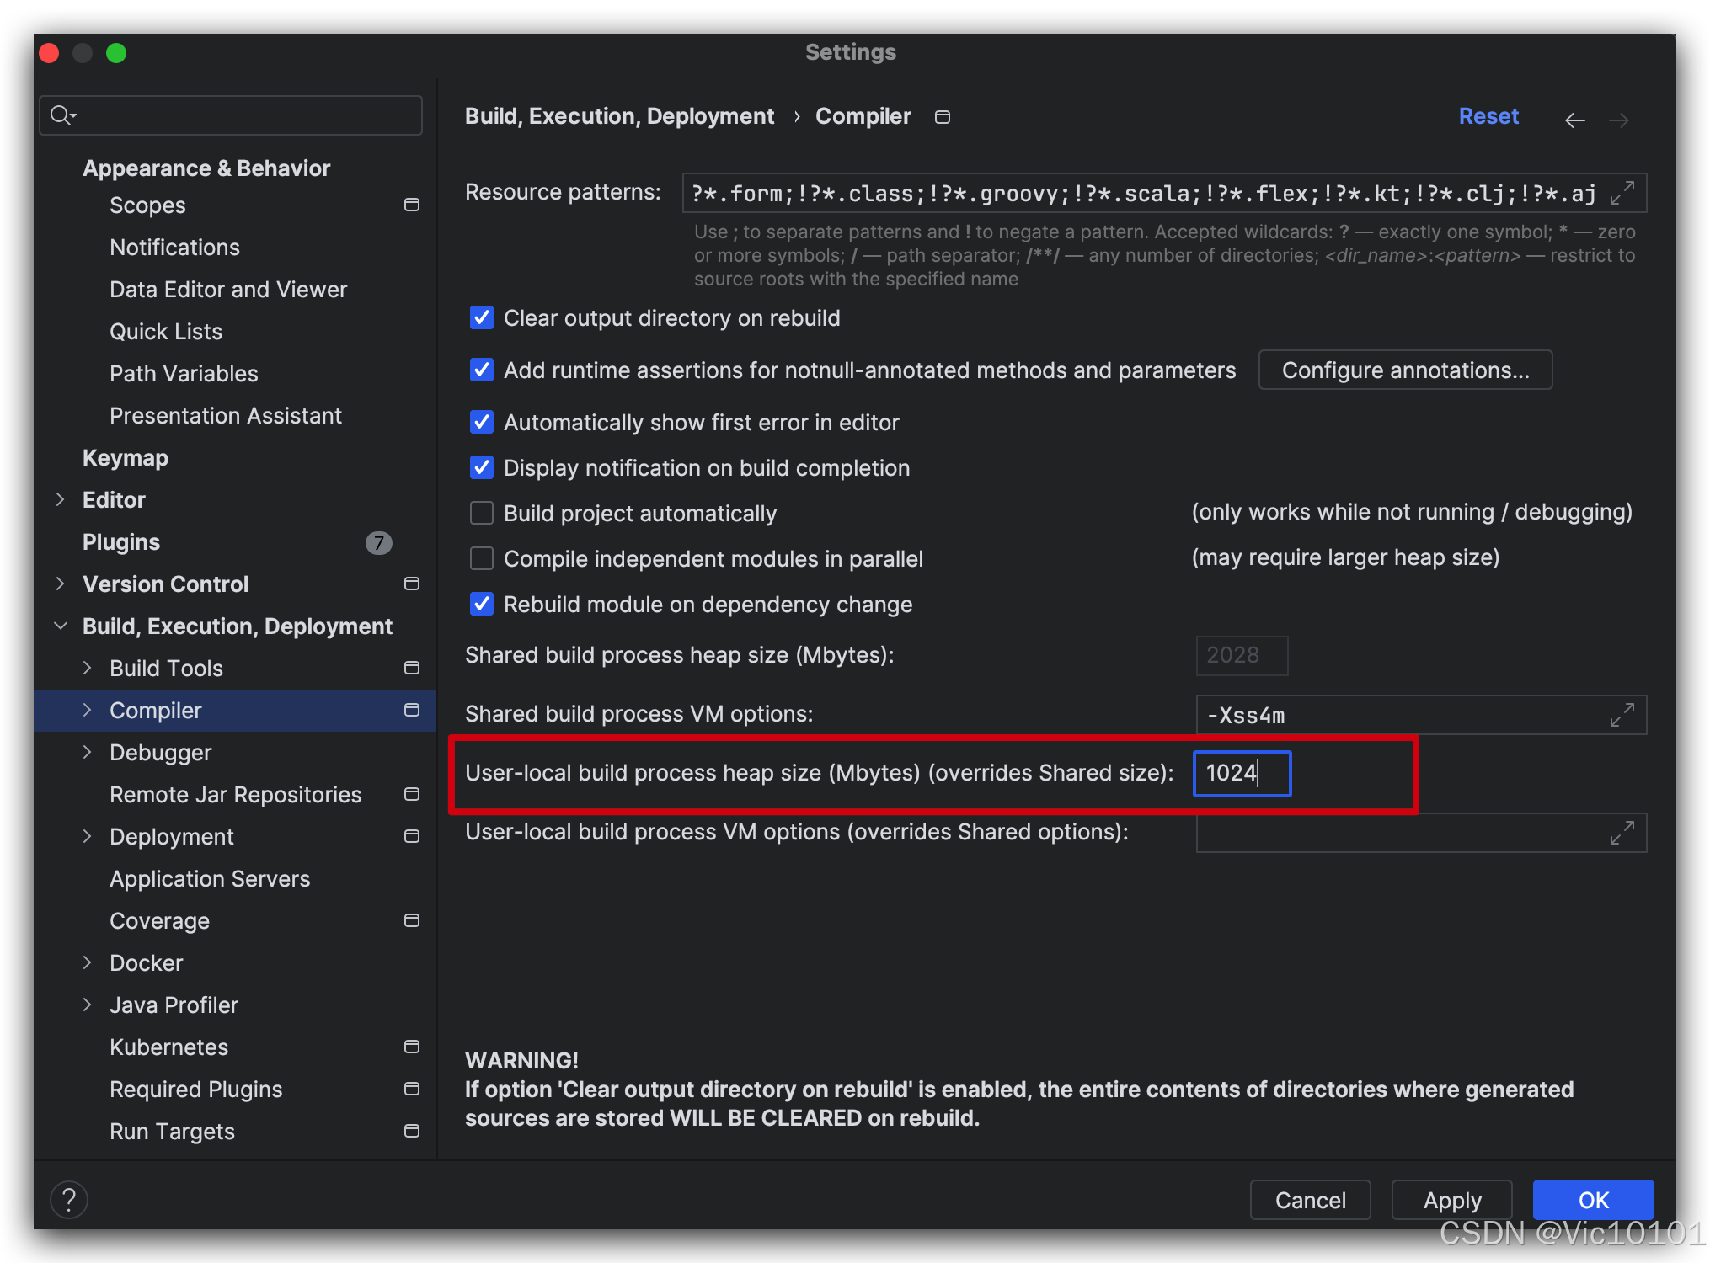
Task: Click the back arrow navigation icon
Action: pyautogui.click(x=1574, y=120)
